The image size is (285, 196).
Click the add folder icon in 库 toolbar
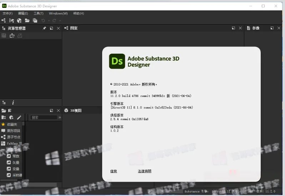tap(4, 118)
